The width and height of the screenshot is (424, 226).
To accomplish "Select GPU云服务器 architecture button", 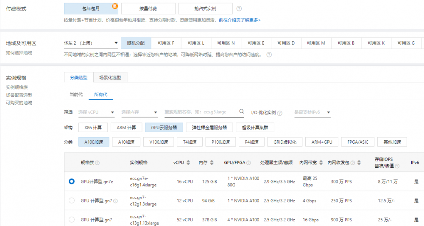I will tap(164, 128).
